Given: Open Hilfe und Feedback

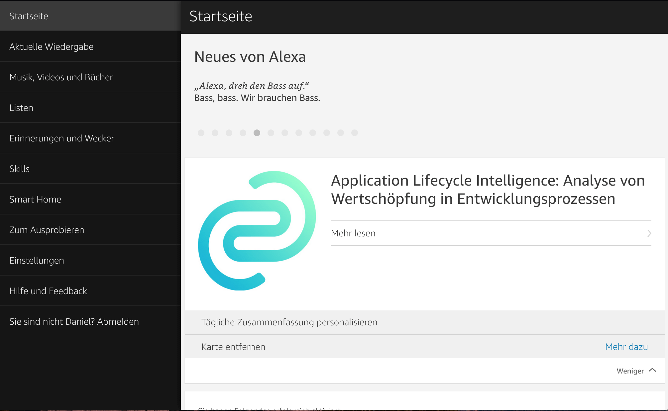Looking at the screenshot, I should (48, 291).
